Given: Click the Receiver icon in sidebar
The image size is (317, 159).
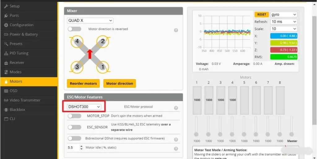Looking at the screenshot, I should (x=6, y=62).
